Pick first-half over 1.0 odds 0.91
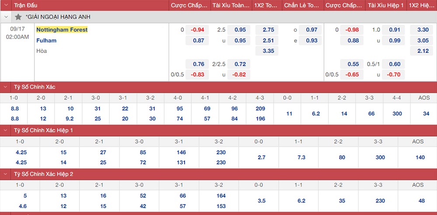 [x=394, y=30]
